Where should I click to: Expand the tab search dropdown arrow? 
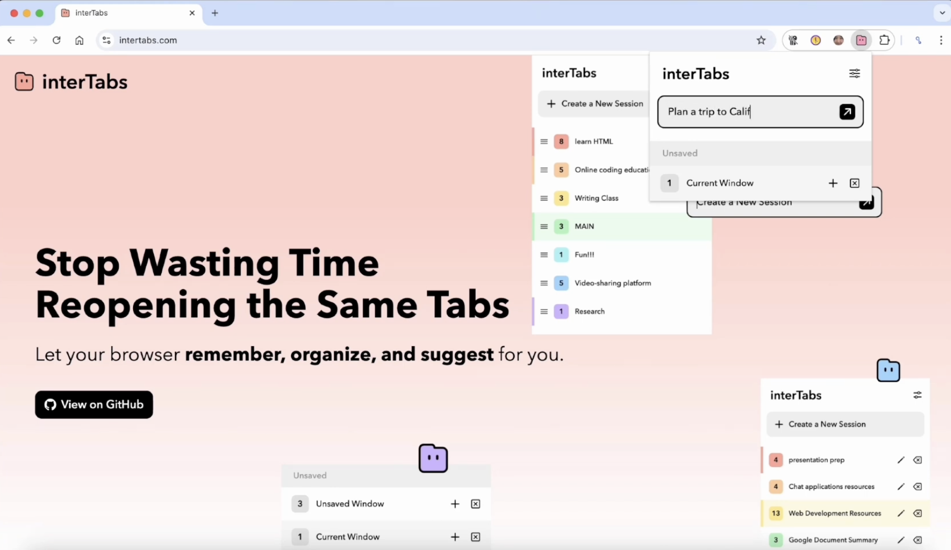pos(941,13)
